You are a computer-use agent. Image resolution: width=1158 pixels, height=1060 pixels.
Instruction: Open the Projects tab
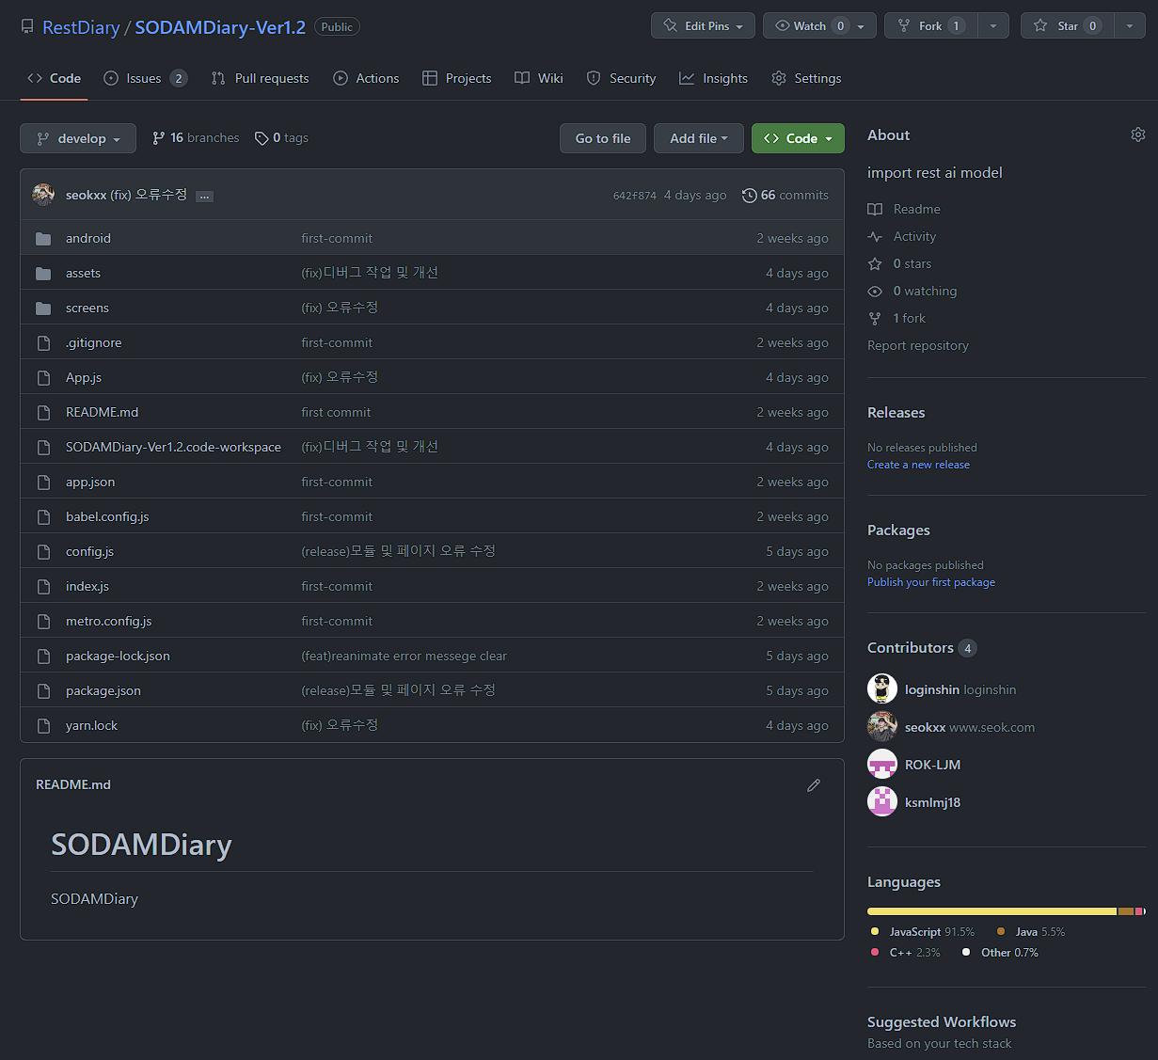457,78
